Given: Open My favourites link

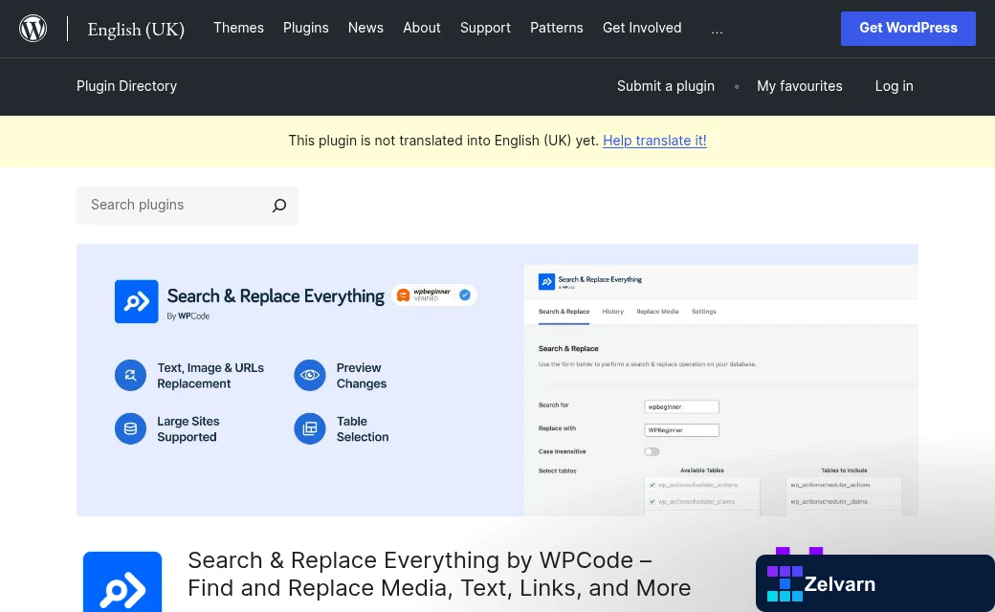Looking at the screenshot, I should click(800, 86).
